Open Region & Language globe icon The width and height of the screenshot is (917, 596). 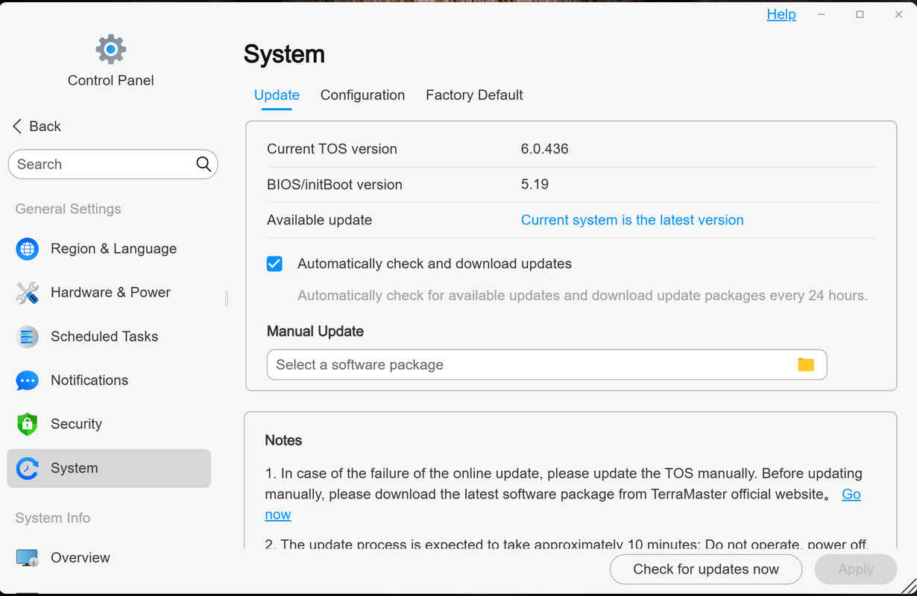(x=28, y=249)
